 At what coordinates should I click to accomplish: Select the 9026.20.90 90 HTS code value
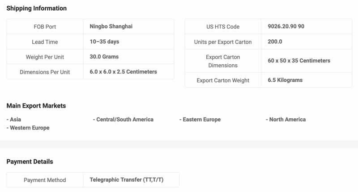[286, 26]
